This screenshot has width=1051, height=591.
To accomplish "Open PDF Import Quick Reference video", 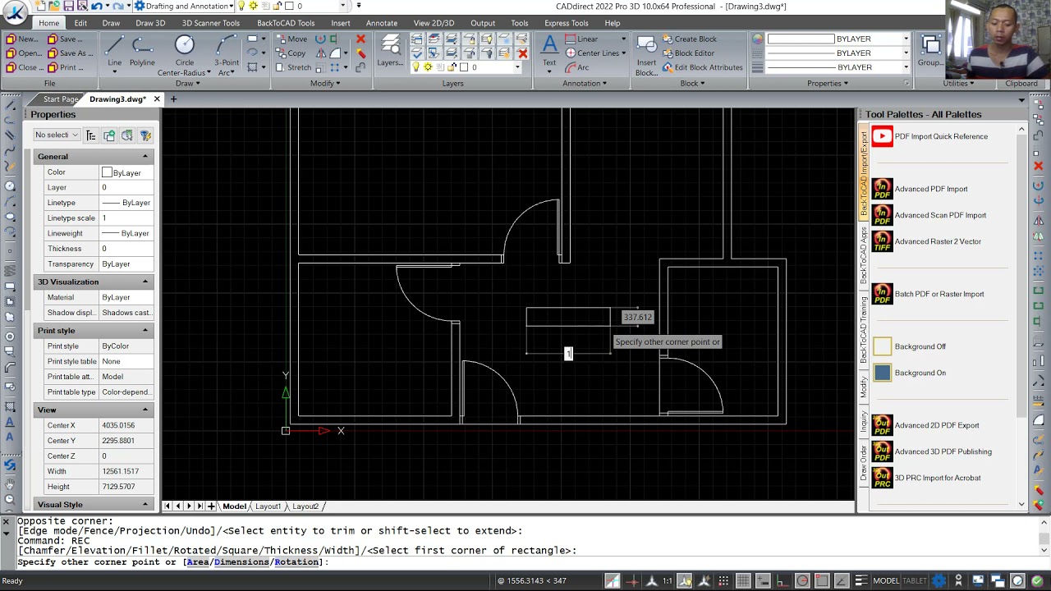I will click(929, 136).
